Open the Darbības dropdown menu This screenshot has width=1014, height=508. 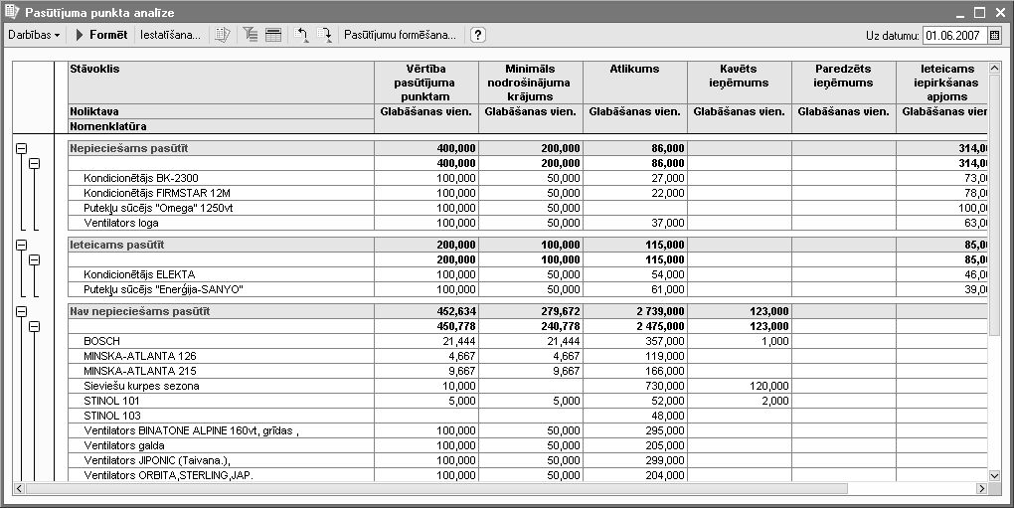point(35,35)
